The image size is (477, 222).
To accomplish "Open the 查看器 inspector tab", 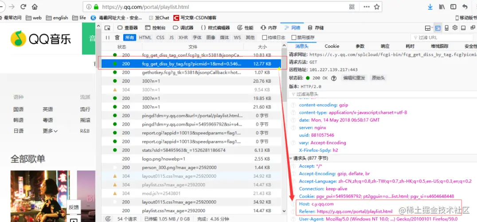I will tap(128, 28).
